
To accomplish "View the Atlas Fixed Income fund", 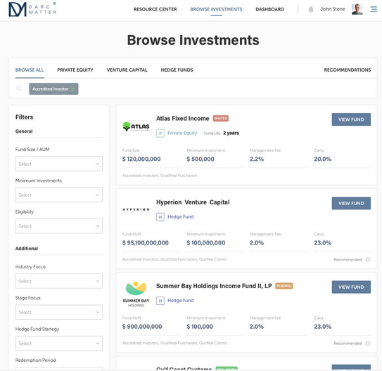I will tap(351, 119).
